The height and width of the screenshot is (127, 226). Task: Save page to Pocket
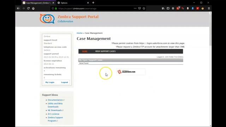pyautogui.click(x=139, y=8)
